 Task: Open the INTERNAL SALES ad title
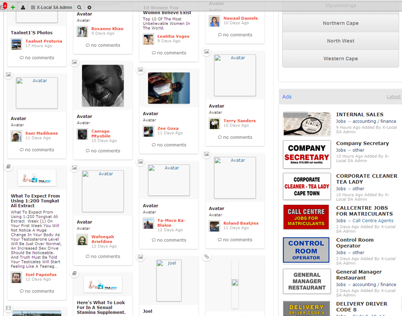[360, 115]
